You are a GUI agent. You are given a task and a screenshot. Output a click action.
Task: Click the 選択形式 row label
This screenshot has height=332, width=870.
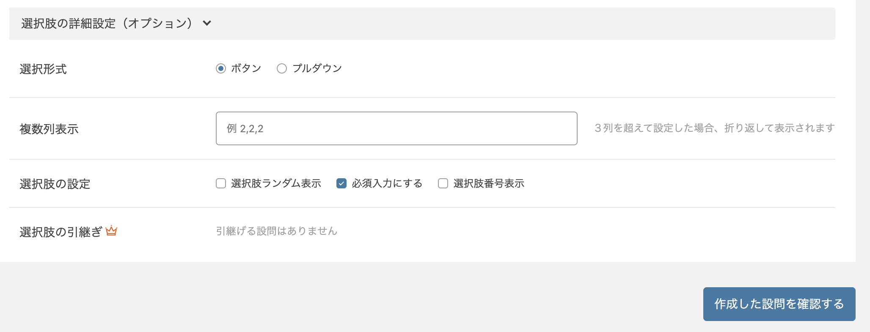[43, 69]
